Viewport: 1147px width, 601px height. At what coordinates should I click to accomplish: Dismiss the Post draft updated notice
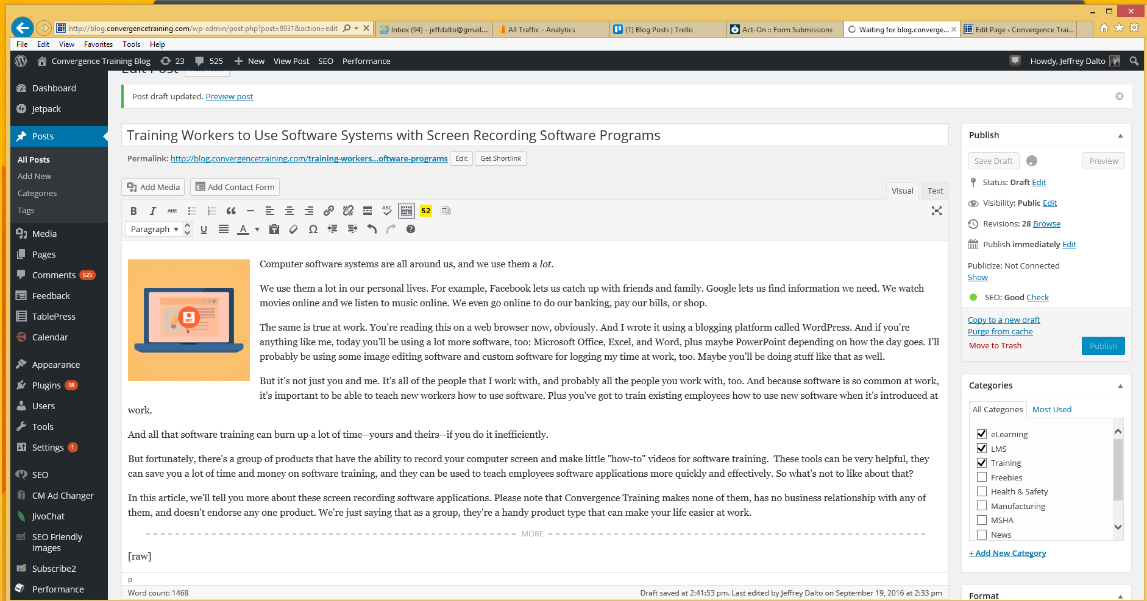[1119, 96]
